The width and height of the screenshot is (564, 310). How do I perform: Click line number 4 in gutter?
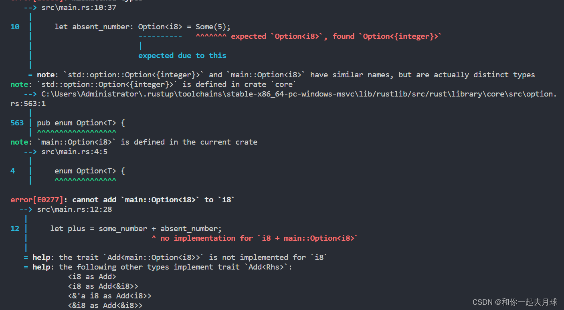click(13, 171)
